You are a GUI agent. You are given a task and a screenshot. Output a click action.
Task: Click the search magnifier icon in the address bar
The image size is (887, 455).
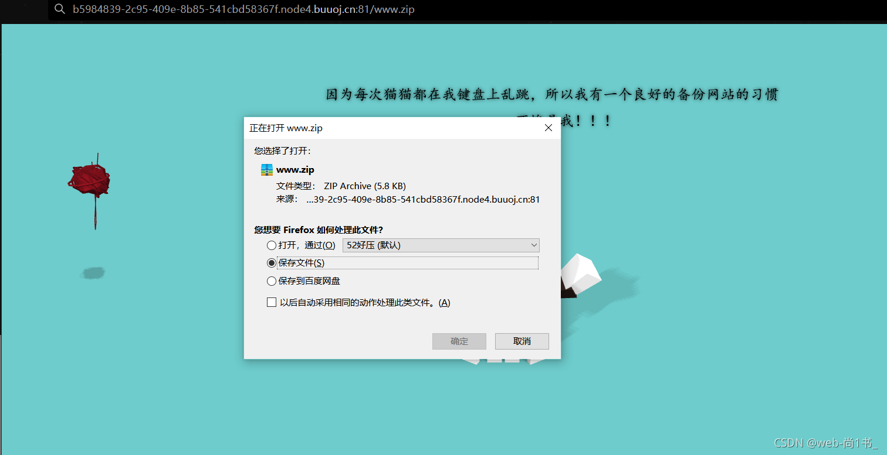point(59,9)
